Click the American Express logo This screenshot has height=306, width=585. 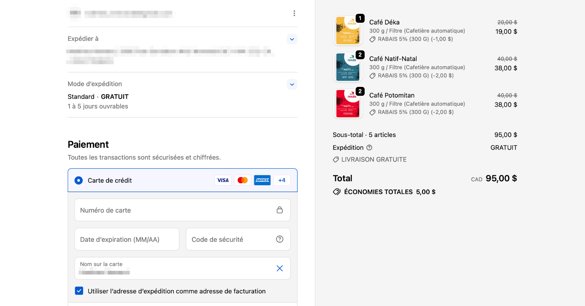[262, 180]
